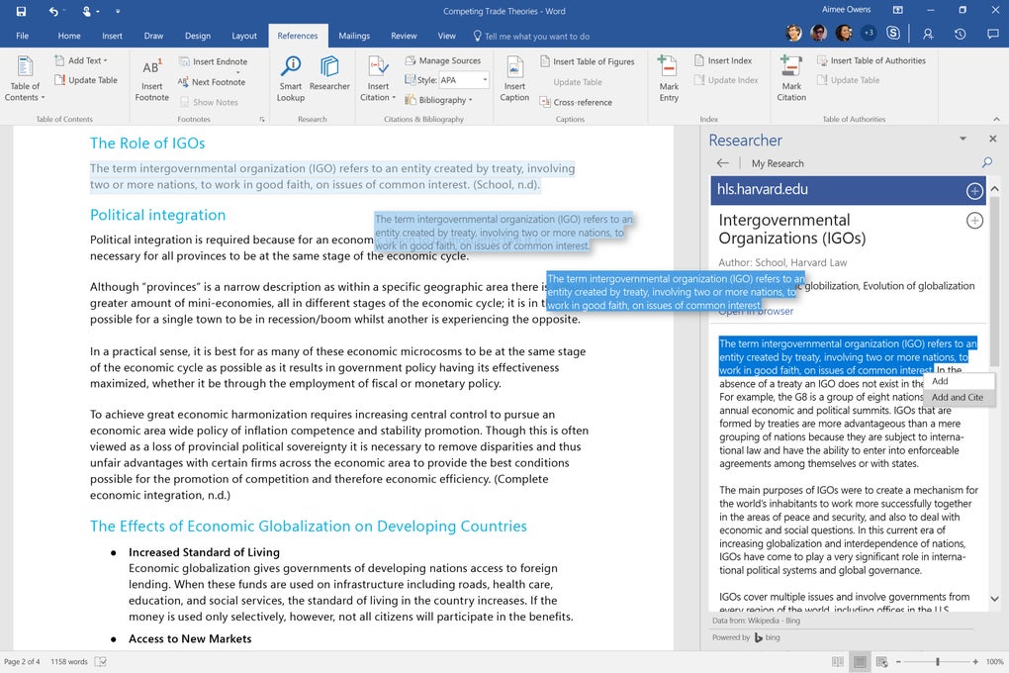Open the Footnotes dialog launcher
This screenshot has height=673, width=1009.
tap(262, 119)
